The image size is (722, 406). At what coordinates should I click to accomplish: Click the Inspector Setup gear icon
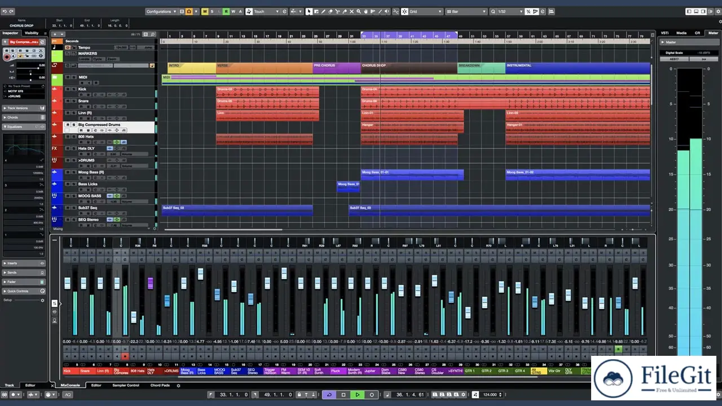pos(42,300)
